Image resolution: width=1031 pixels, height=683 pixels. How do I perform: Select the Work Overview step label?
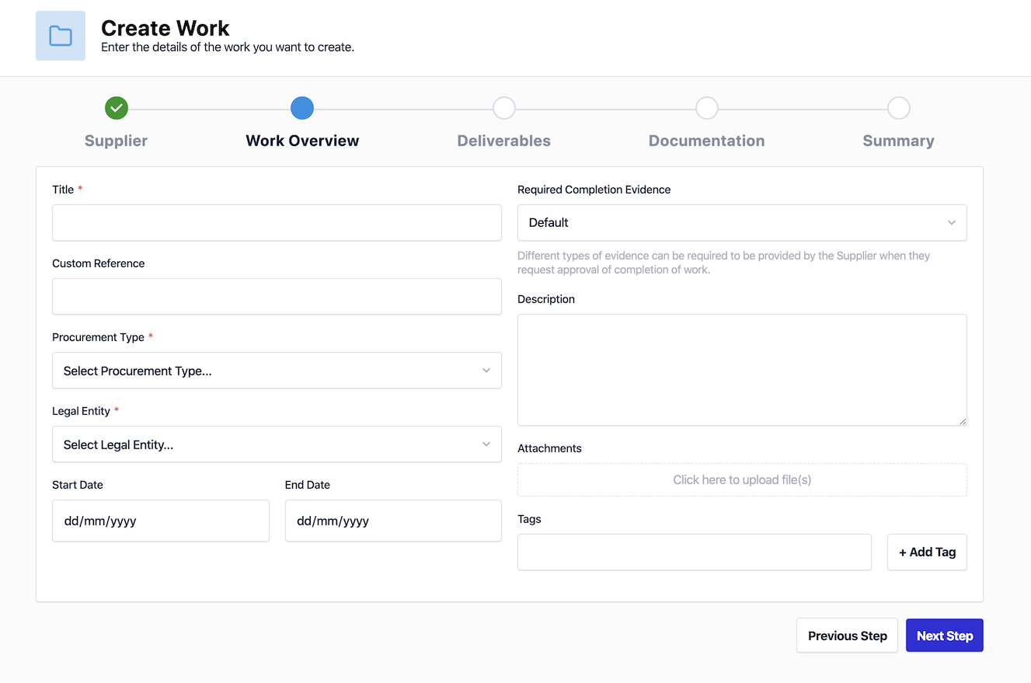(x=302, y=141)
